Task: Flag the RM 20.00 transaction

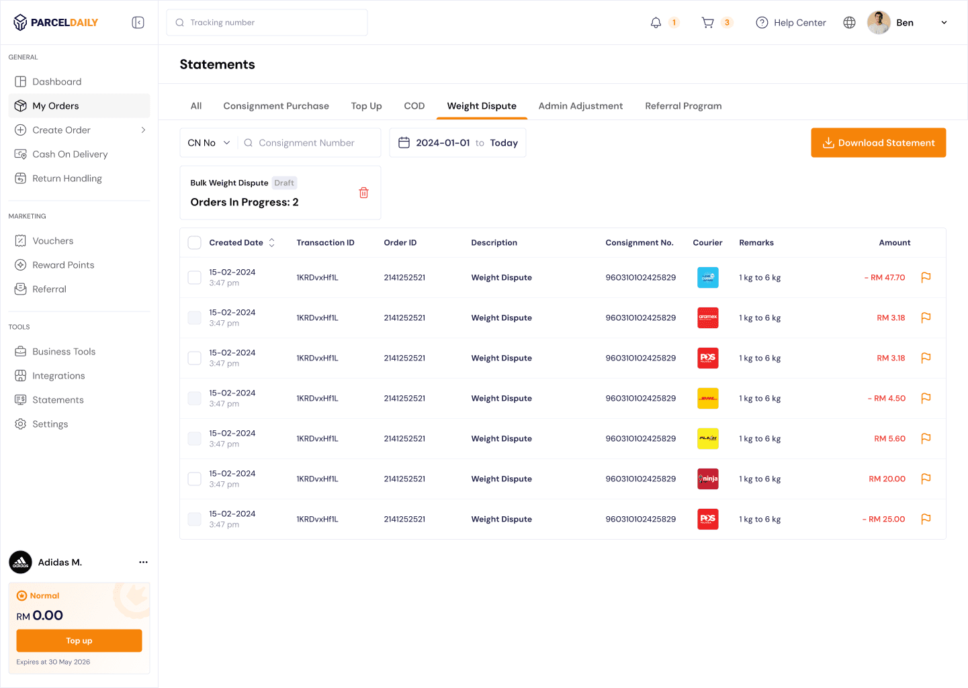Action: [926, 479]
